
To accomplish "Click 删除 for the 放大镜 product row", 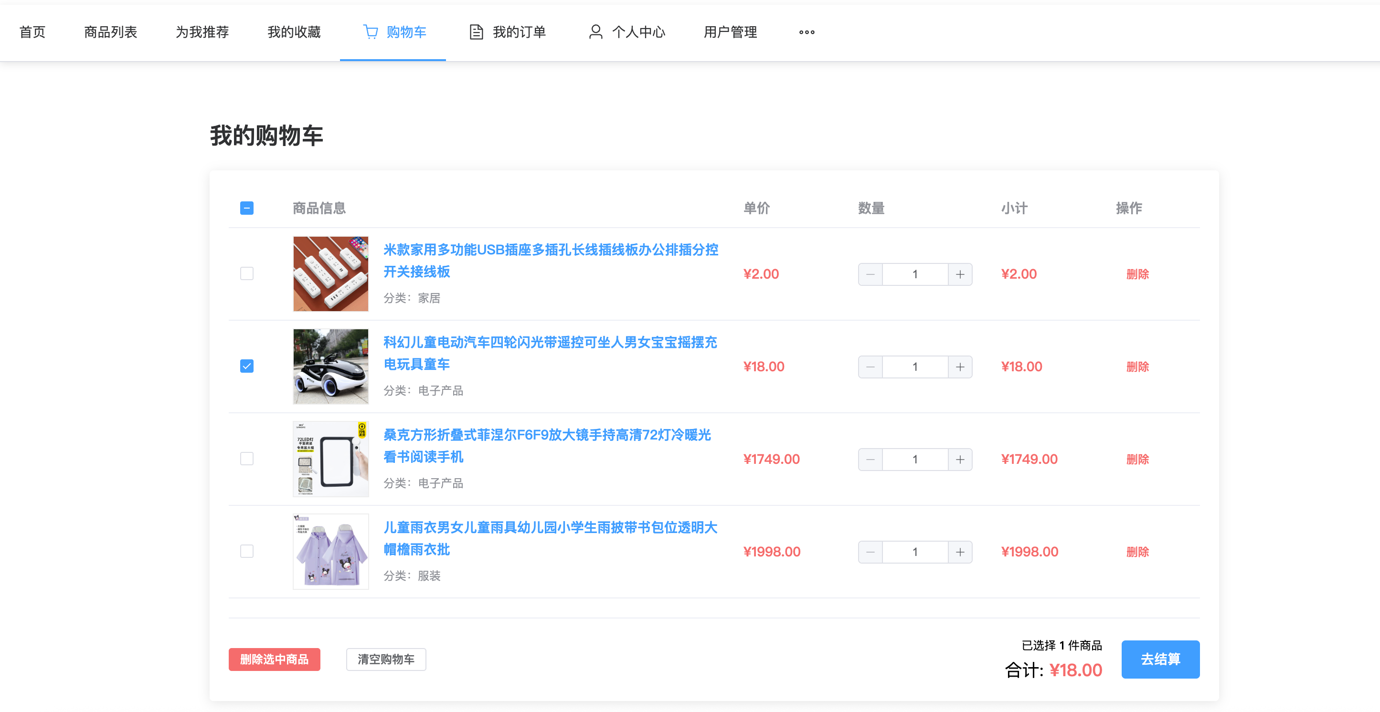I will pos(1137,460).
